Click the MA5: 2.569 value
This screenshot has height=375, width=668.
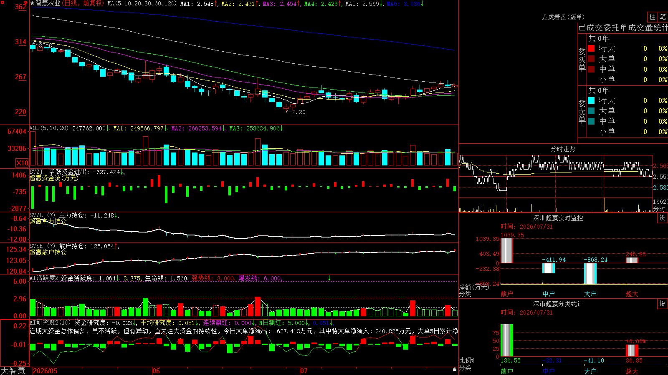click(x=362, y=3)
